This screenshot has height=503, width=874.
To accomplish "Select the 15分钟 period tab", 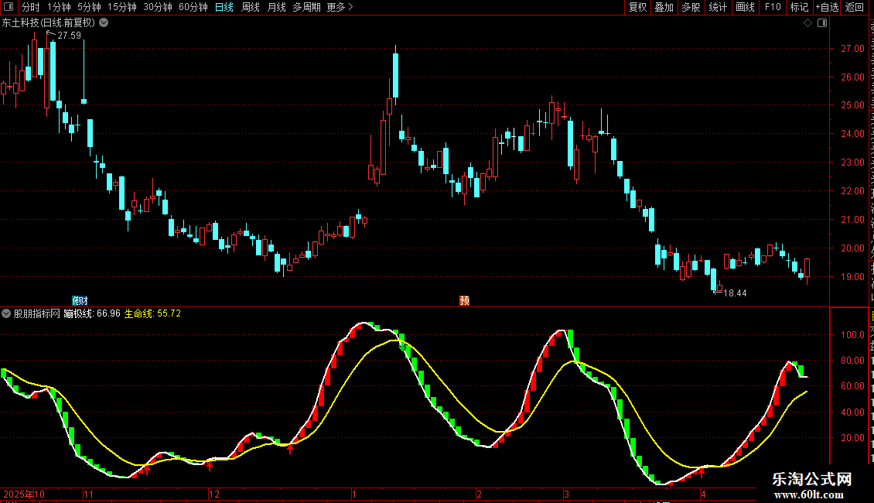I will pyautogui.click(x=121, y=7).
